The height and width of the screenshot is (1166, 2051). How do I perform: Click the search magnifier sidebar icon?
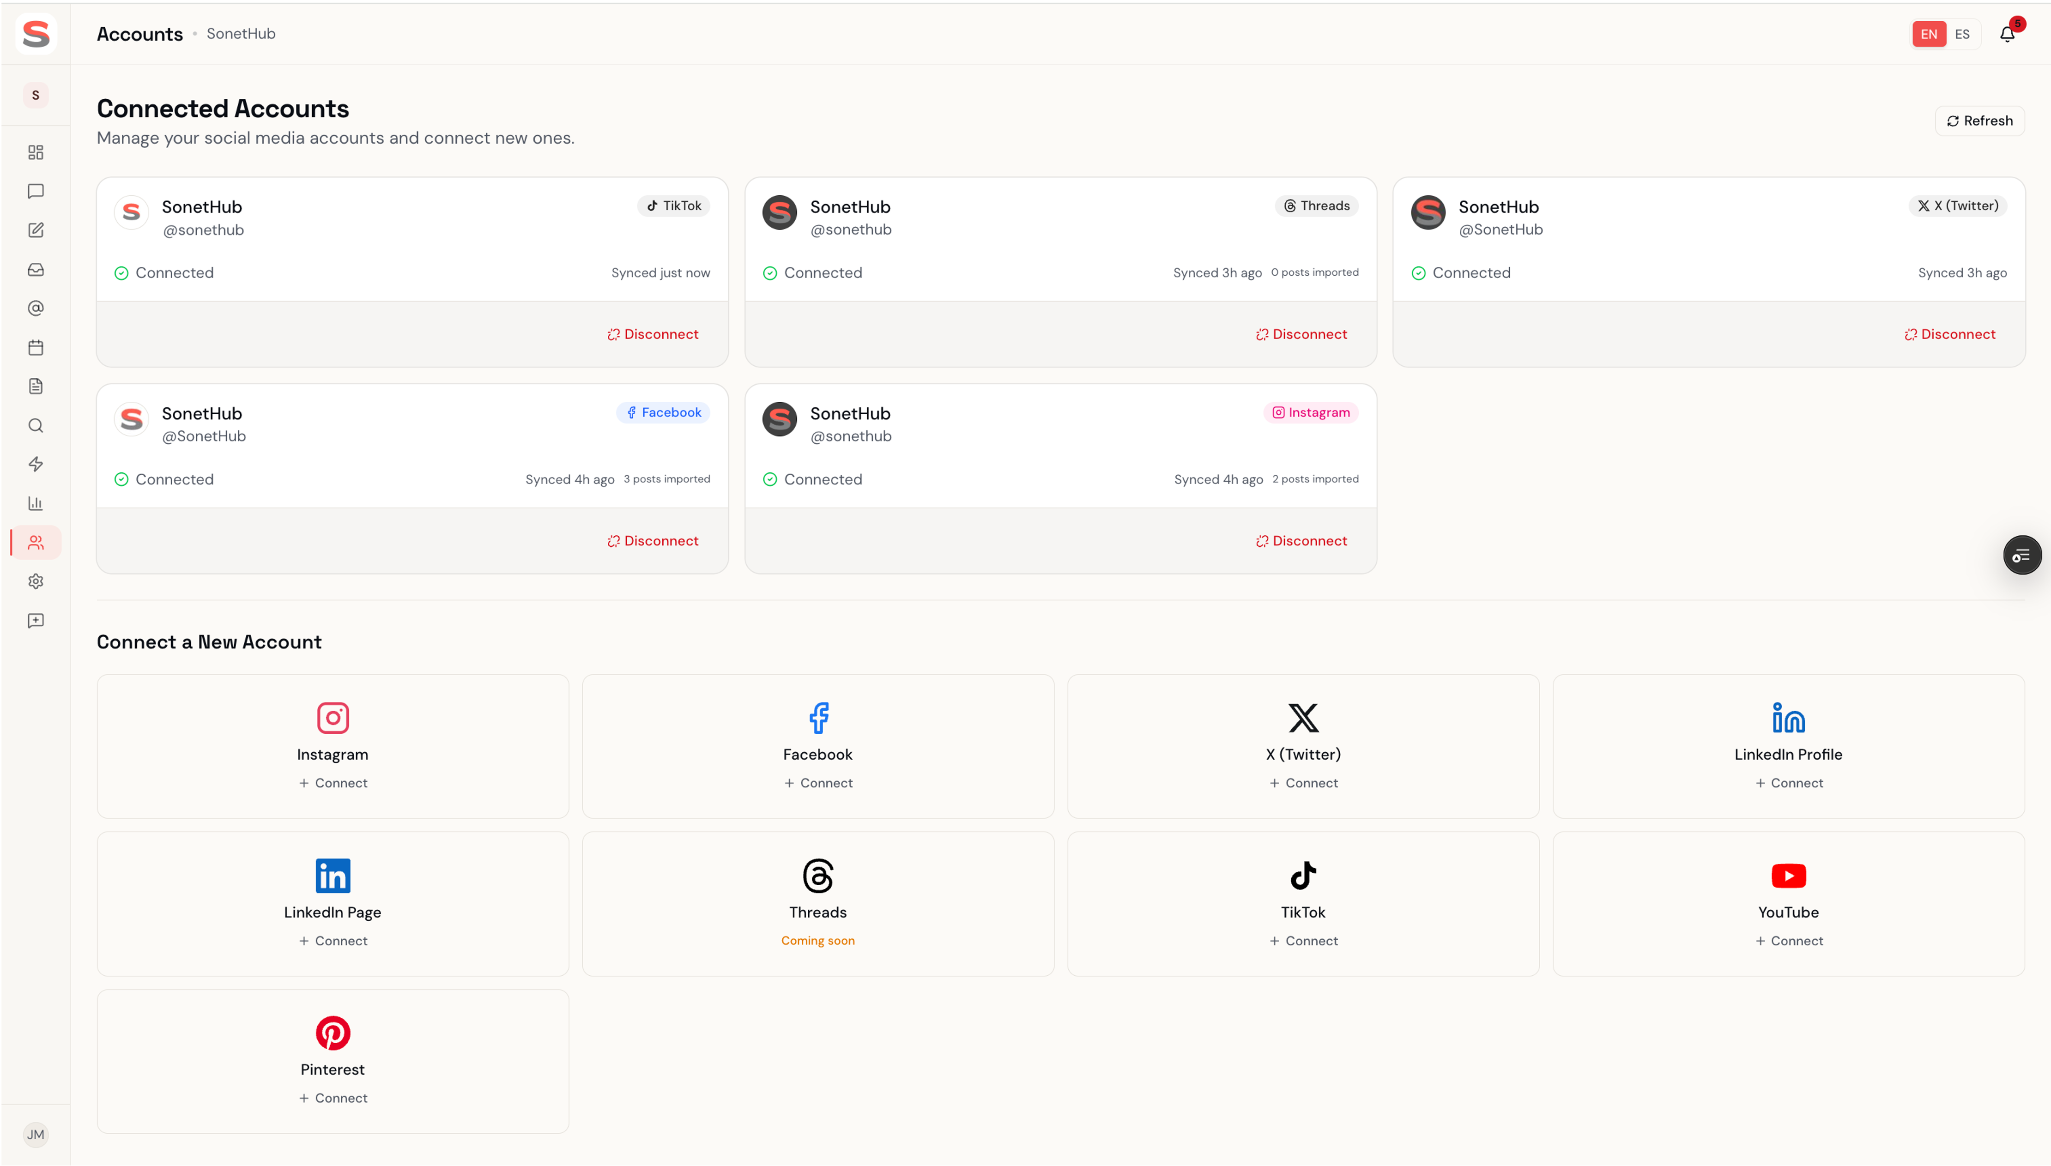tap(35, 425)
